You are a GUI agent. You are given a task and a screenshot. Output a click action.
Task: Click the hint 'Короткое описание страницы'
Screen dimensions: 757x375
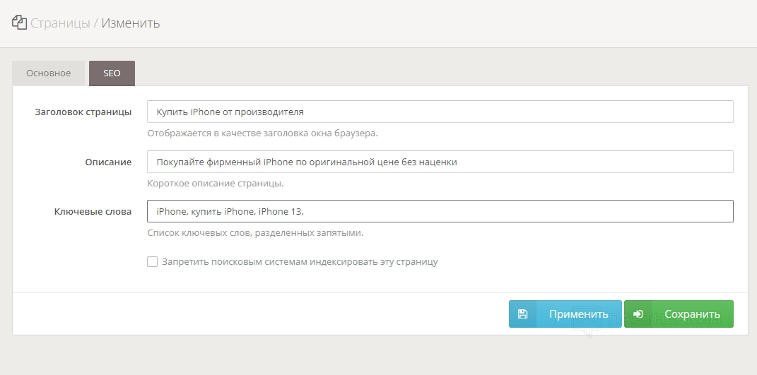click(x=215, y=183)
